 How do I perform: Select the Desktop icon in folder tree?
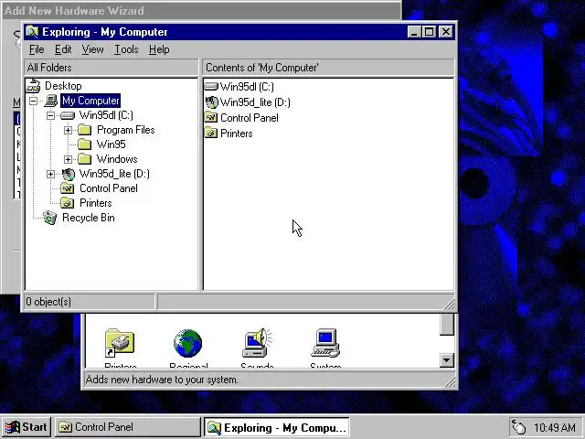(33, 86)
